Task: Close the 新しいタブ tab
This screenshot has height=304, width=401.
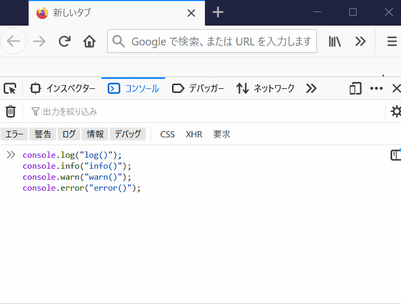Action: point(191,13)
